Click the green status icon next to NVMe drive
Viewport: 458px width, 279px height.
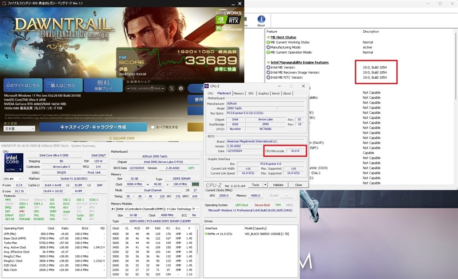tap(207, 233)
